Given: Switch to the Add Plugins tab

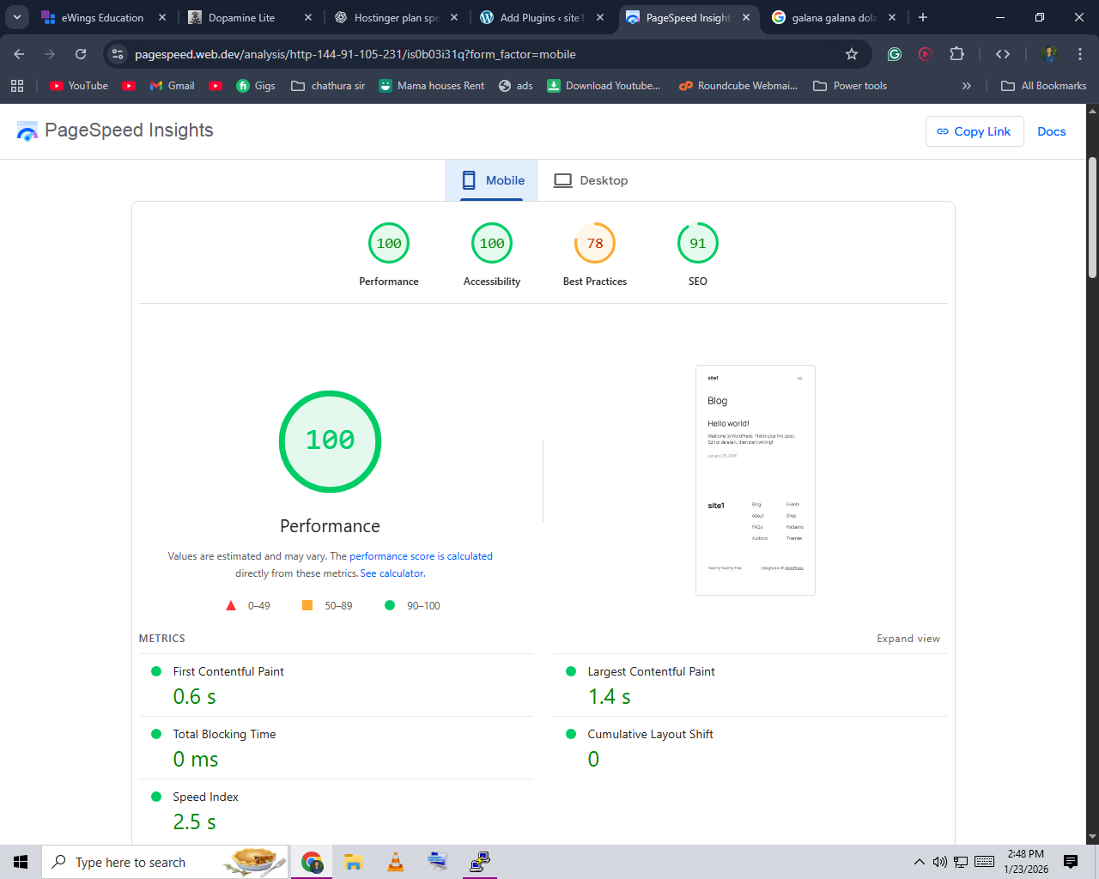Looking at the screenshot, I should [532, 17].
